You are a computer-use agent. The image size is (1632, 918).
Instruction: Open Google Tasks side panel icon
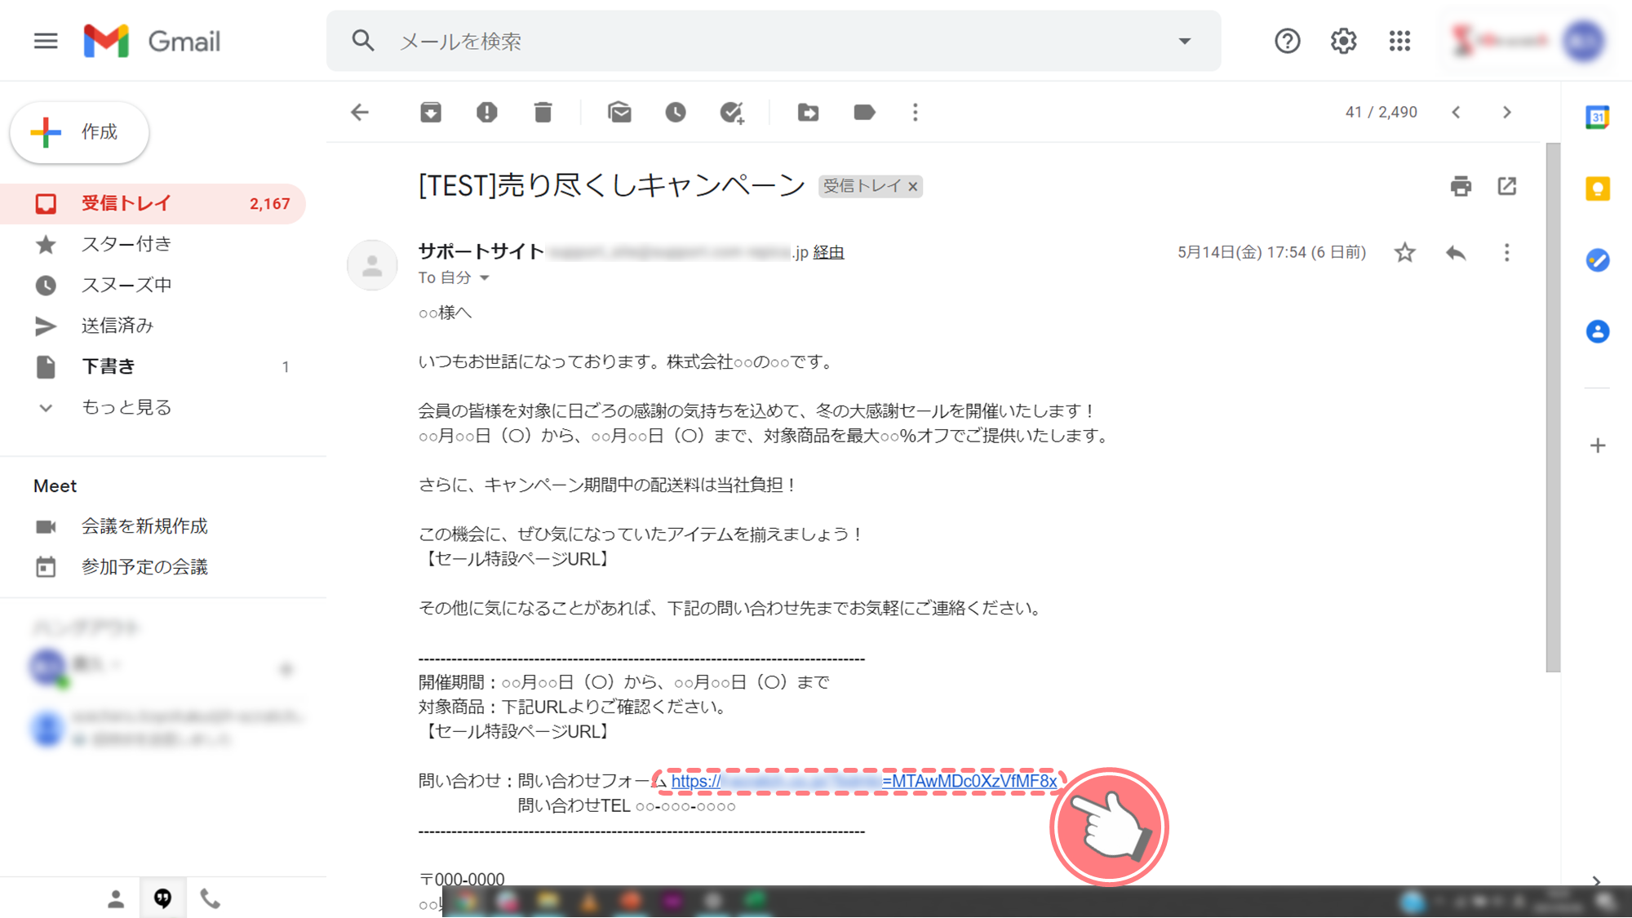pos(1597,260)
